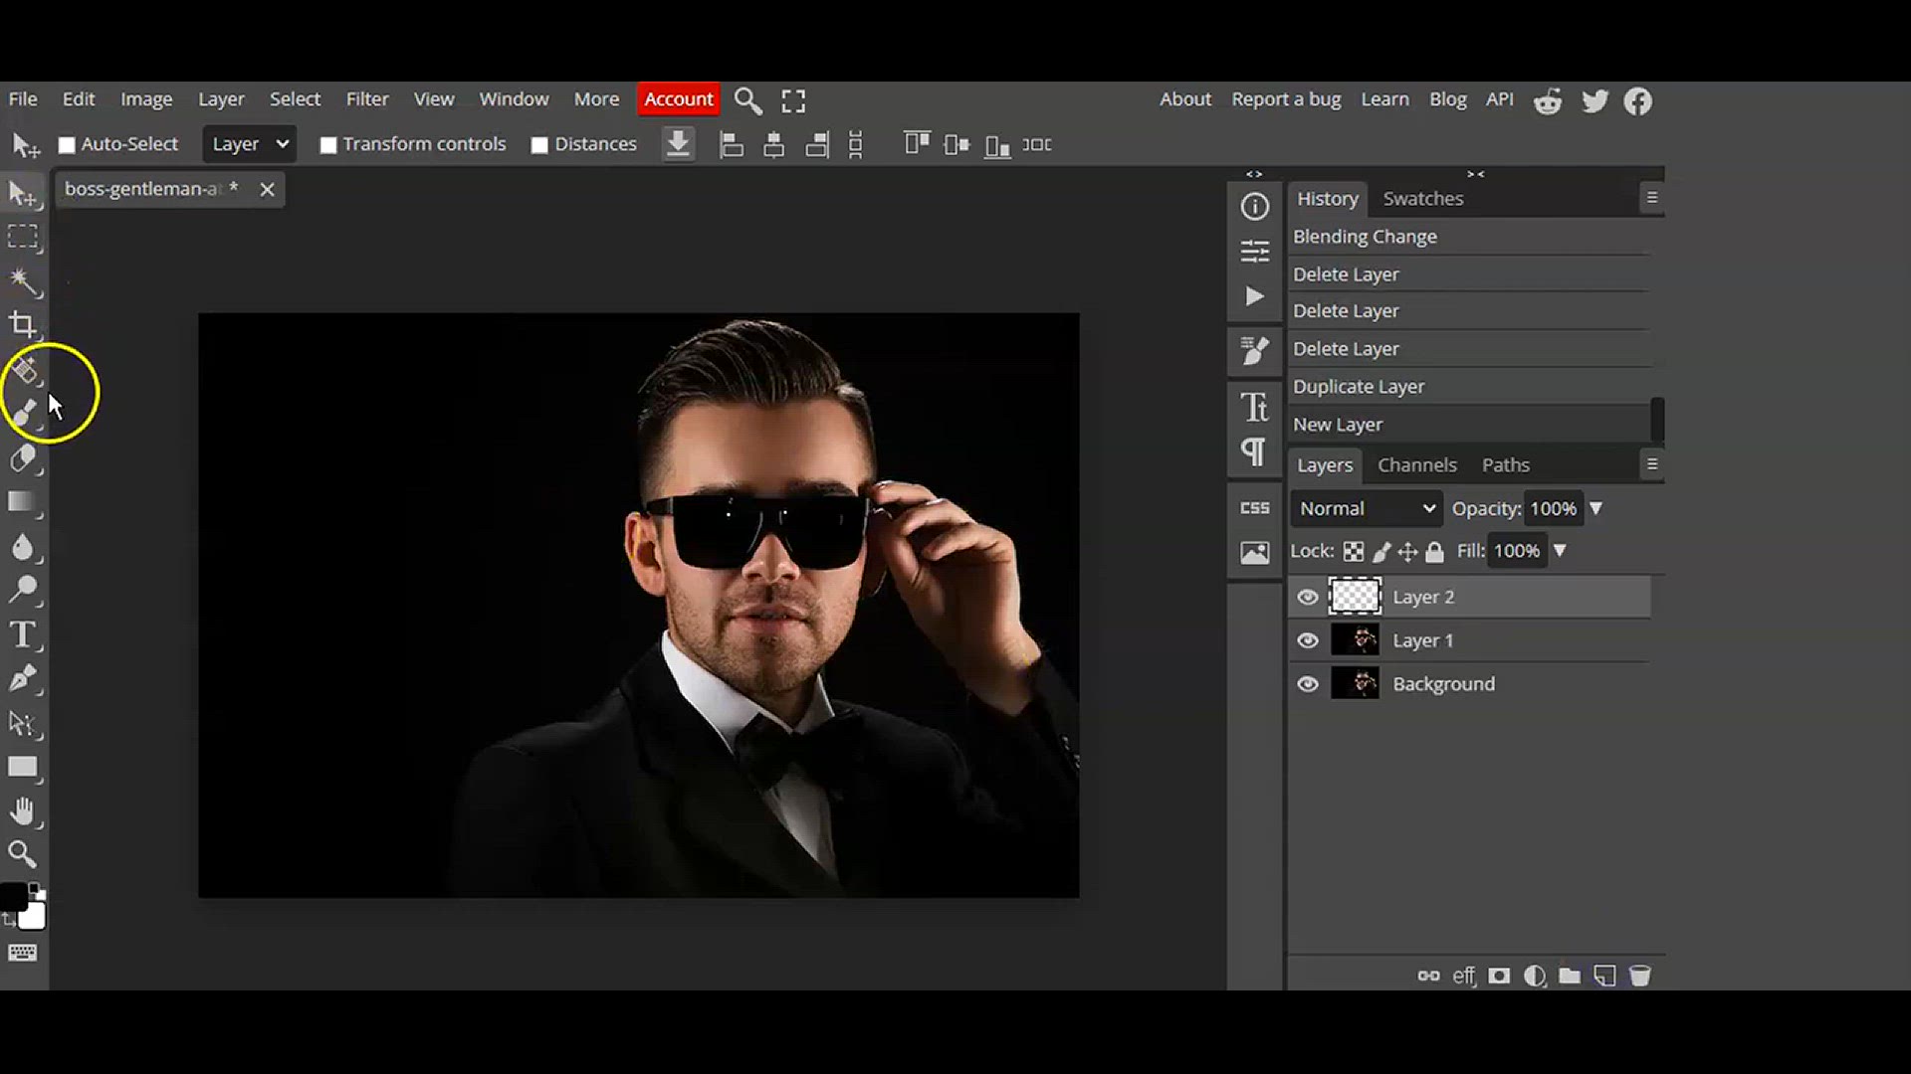
Task: Enable Transform controls checkbox
Action: (x=327, y=145)
